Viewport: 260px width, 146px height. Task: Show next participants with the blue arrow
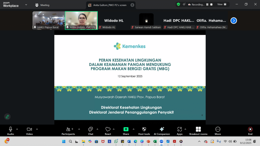coord(234,21)
